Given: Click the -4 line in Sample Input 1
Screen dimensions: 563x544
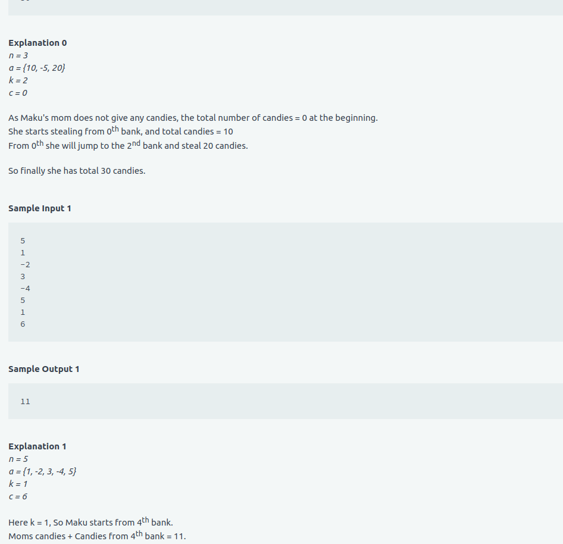Looking at the screenshot, I should 25,288.
